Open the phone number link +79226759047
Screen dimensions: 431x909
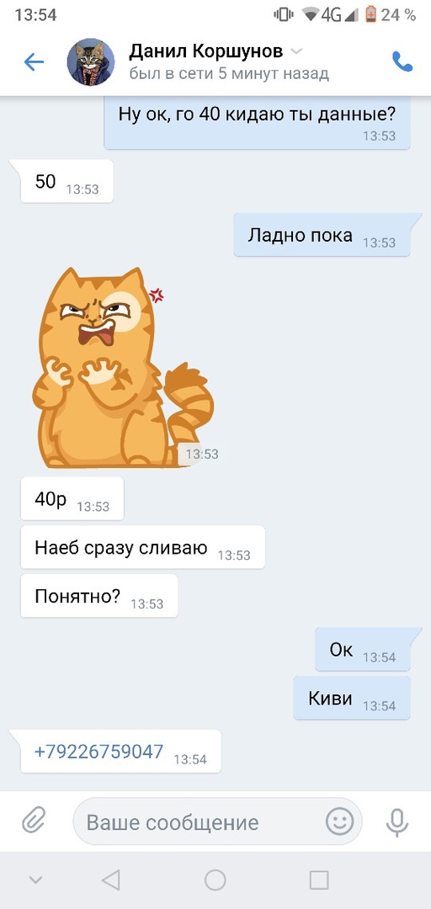(99, 752)
